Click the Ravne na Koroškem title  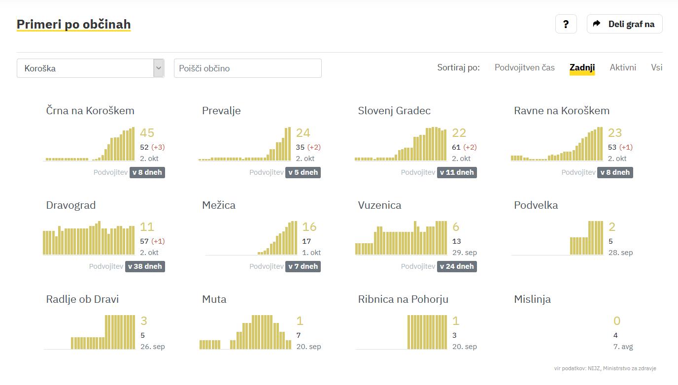pyautogui.click(x=561, y=110)
